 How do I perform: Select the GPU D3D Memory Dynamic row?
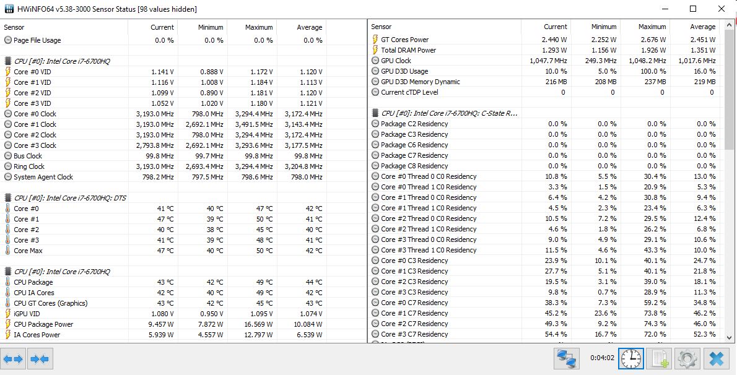544,82
